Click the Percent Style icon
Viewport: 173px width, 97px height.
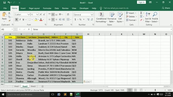tap(80, 19)
